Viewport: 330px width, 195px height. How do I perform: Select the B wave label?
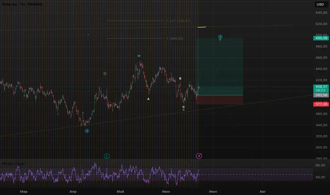pos(180,78)
